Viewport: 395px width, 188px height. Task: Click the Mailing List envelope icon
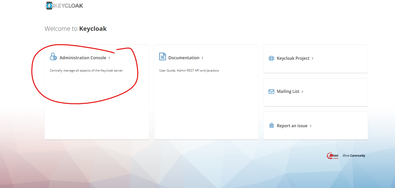(x=271, y=92)
